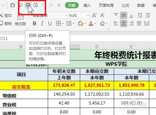Click the 复制 (copy) button
This screenshot has height=115, width=156.
point(6,23)
